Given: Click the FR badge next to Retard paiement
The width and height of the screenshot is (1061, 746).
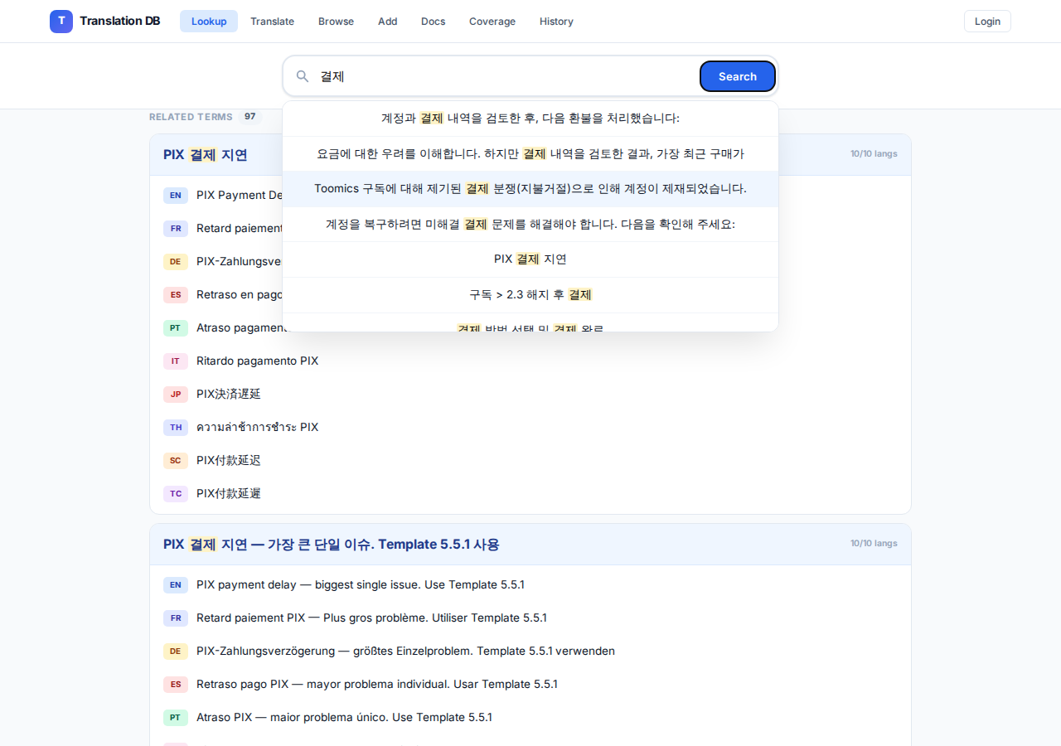Looking at the screenshot, I should 175,228.
